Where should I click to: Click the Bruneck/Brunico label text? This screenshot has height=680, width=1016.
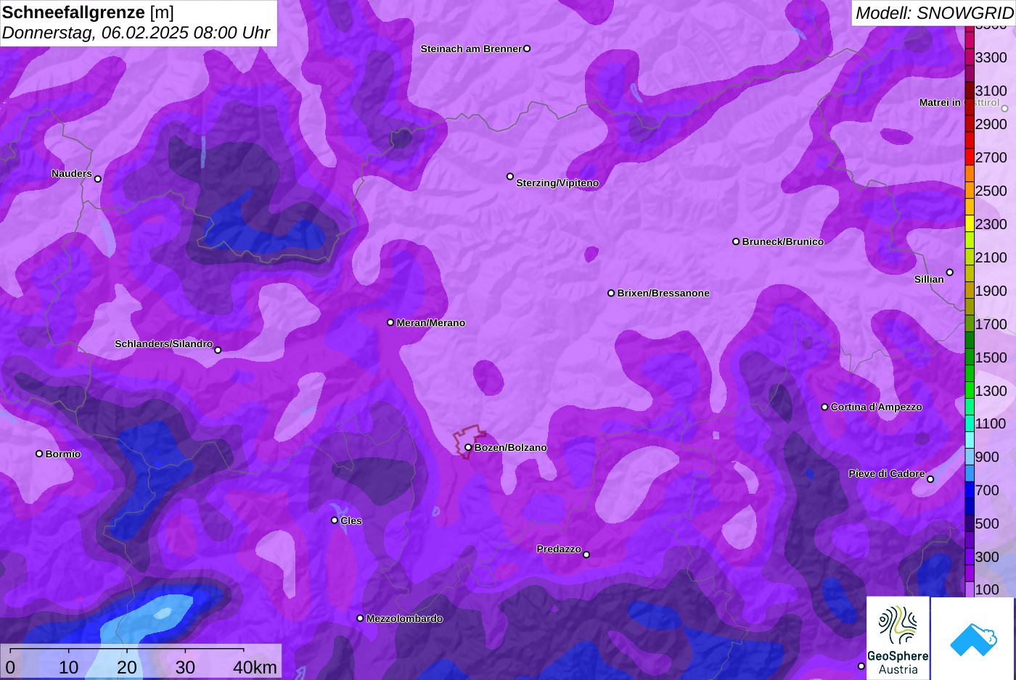(x=783, y=241)
